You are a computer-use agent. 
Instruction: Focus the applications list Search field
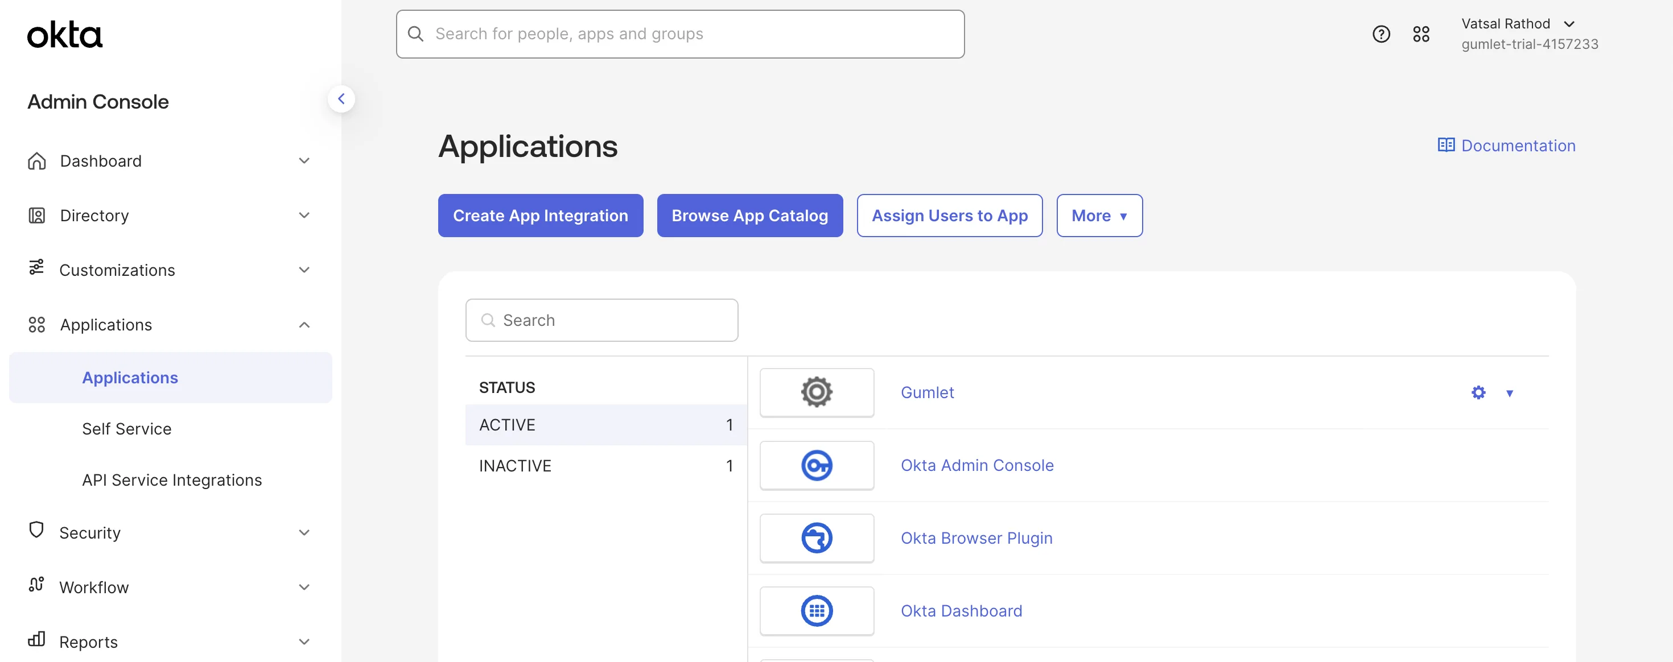[x=601, y=320]
